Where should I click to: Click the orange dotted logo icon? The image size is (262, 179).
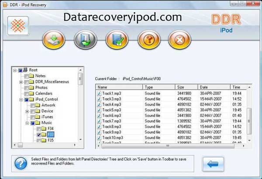coord(18,26)
